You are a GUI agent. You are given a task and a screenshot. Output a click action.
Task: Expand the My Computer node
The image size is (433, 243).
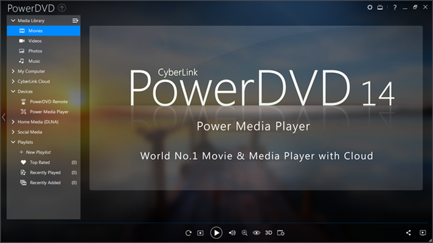tap(13, 71)
